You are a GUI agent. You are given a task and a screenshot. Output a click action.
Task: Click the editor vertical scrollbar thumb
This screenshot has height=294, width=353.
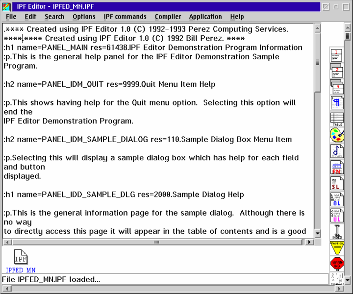point(317,63)
